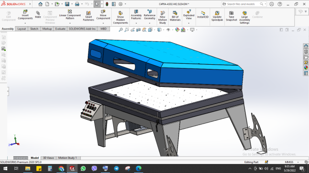This screenshot has width=309, height=173.
Task: Start a New Motion Study
Action: 162,18
